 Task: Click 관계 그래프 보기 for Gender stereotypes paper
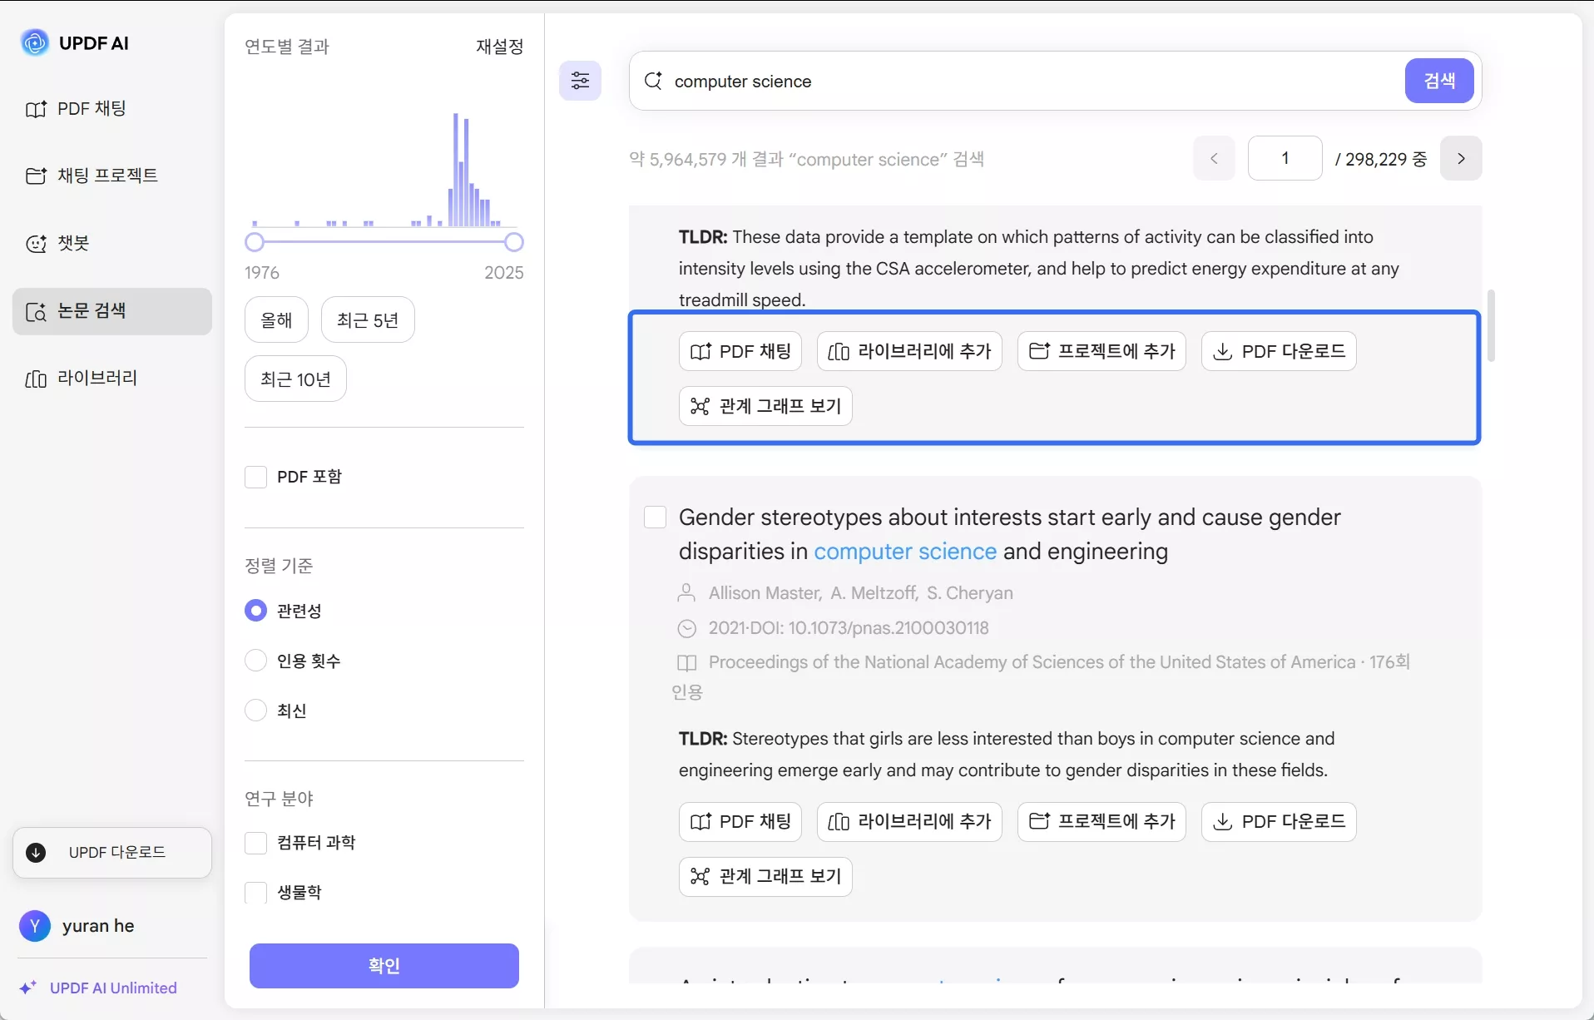tap(765, 877)
